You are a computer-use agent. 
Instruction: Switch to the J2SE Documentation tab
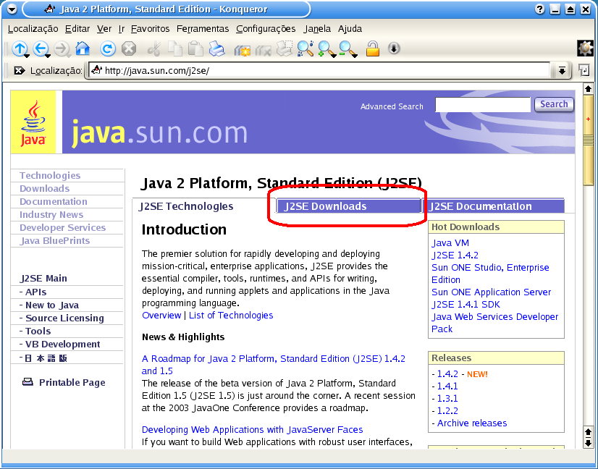[494, 206]
